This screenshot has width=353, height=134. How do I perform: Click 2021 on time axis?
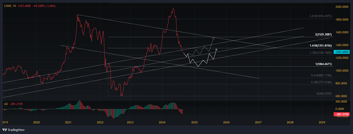click(x=68, y=122)
